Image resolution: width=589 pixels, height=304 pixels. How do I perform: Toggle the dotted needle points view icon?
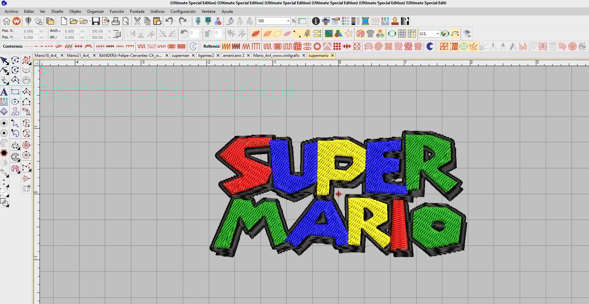point(375,21)
